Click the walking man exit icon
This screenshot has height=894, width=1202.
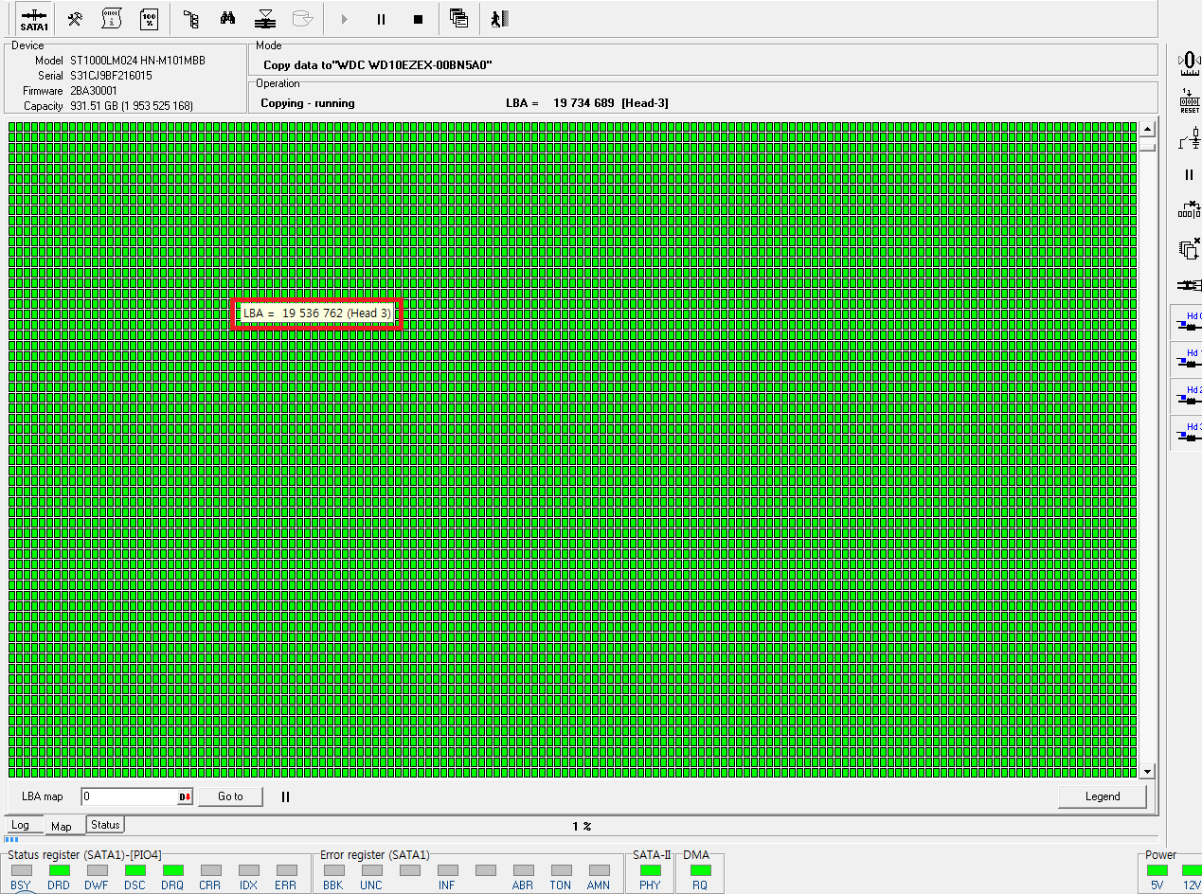click(499, 19)
